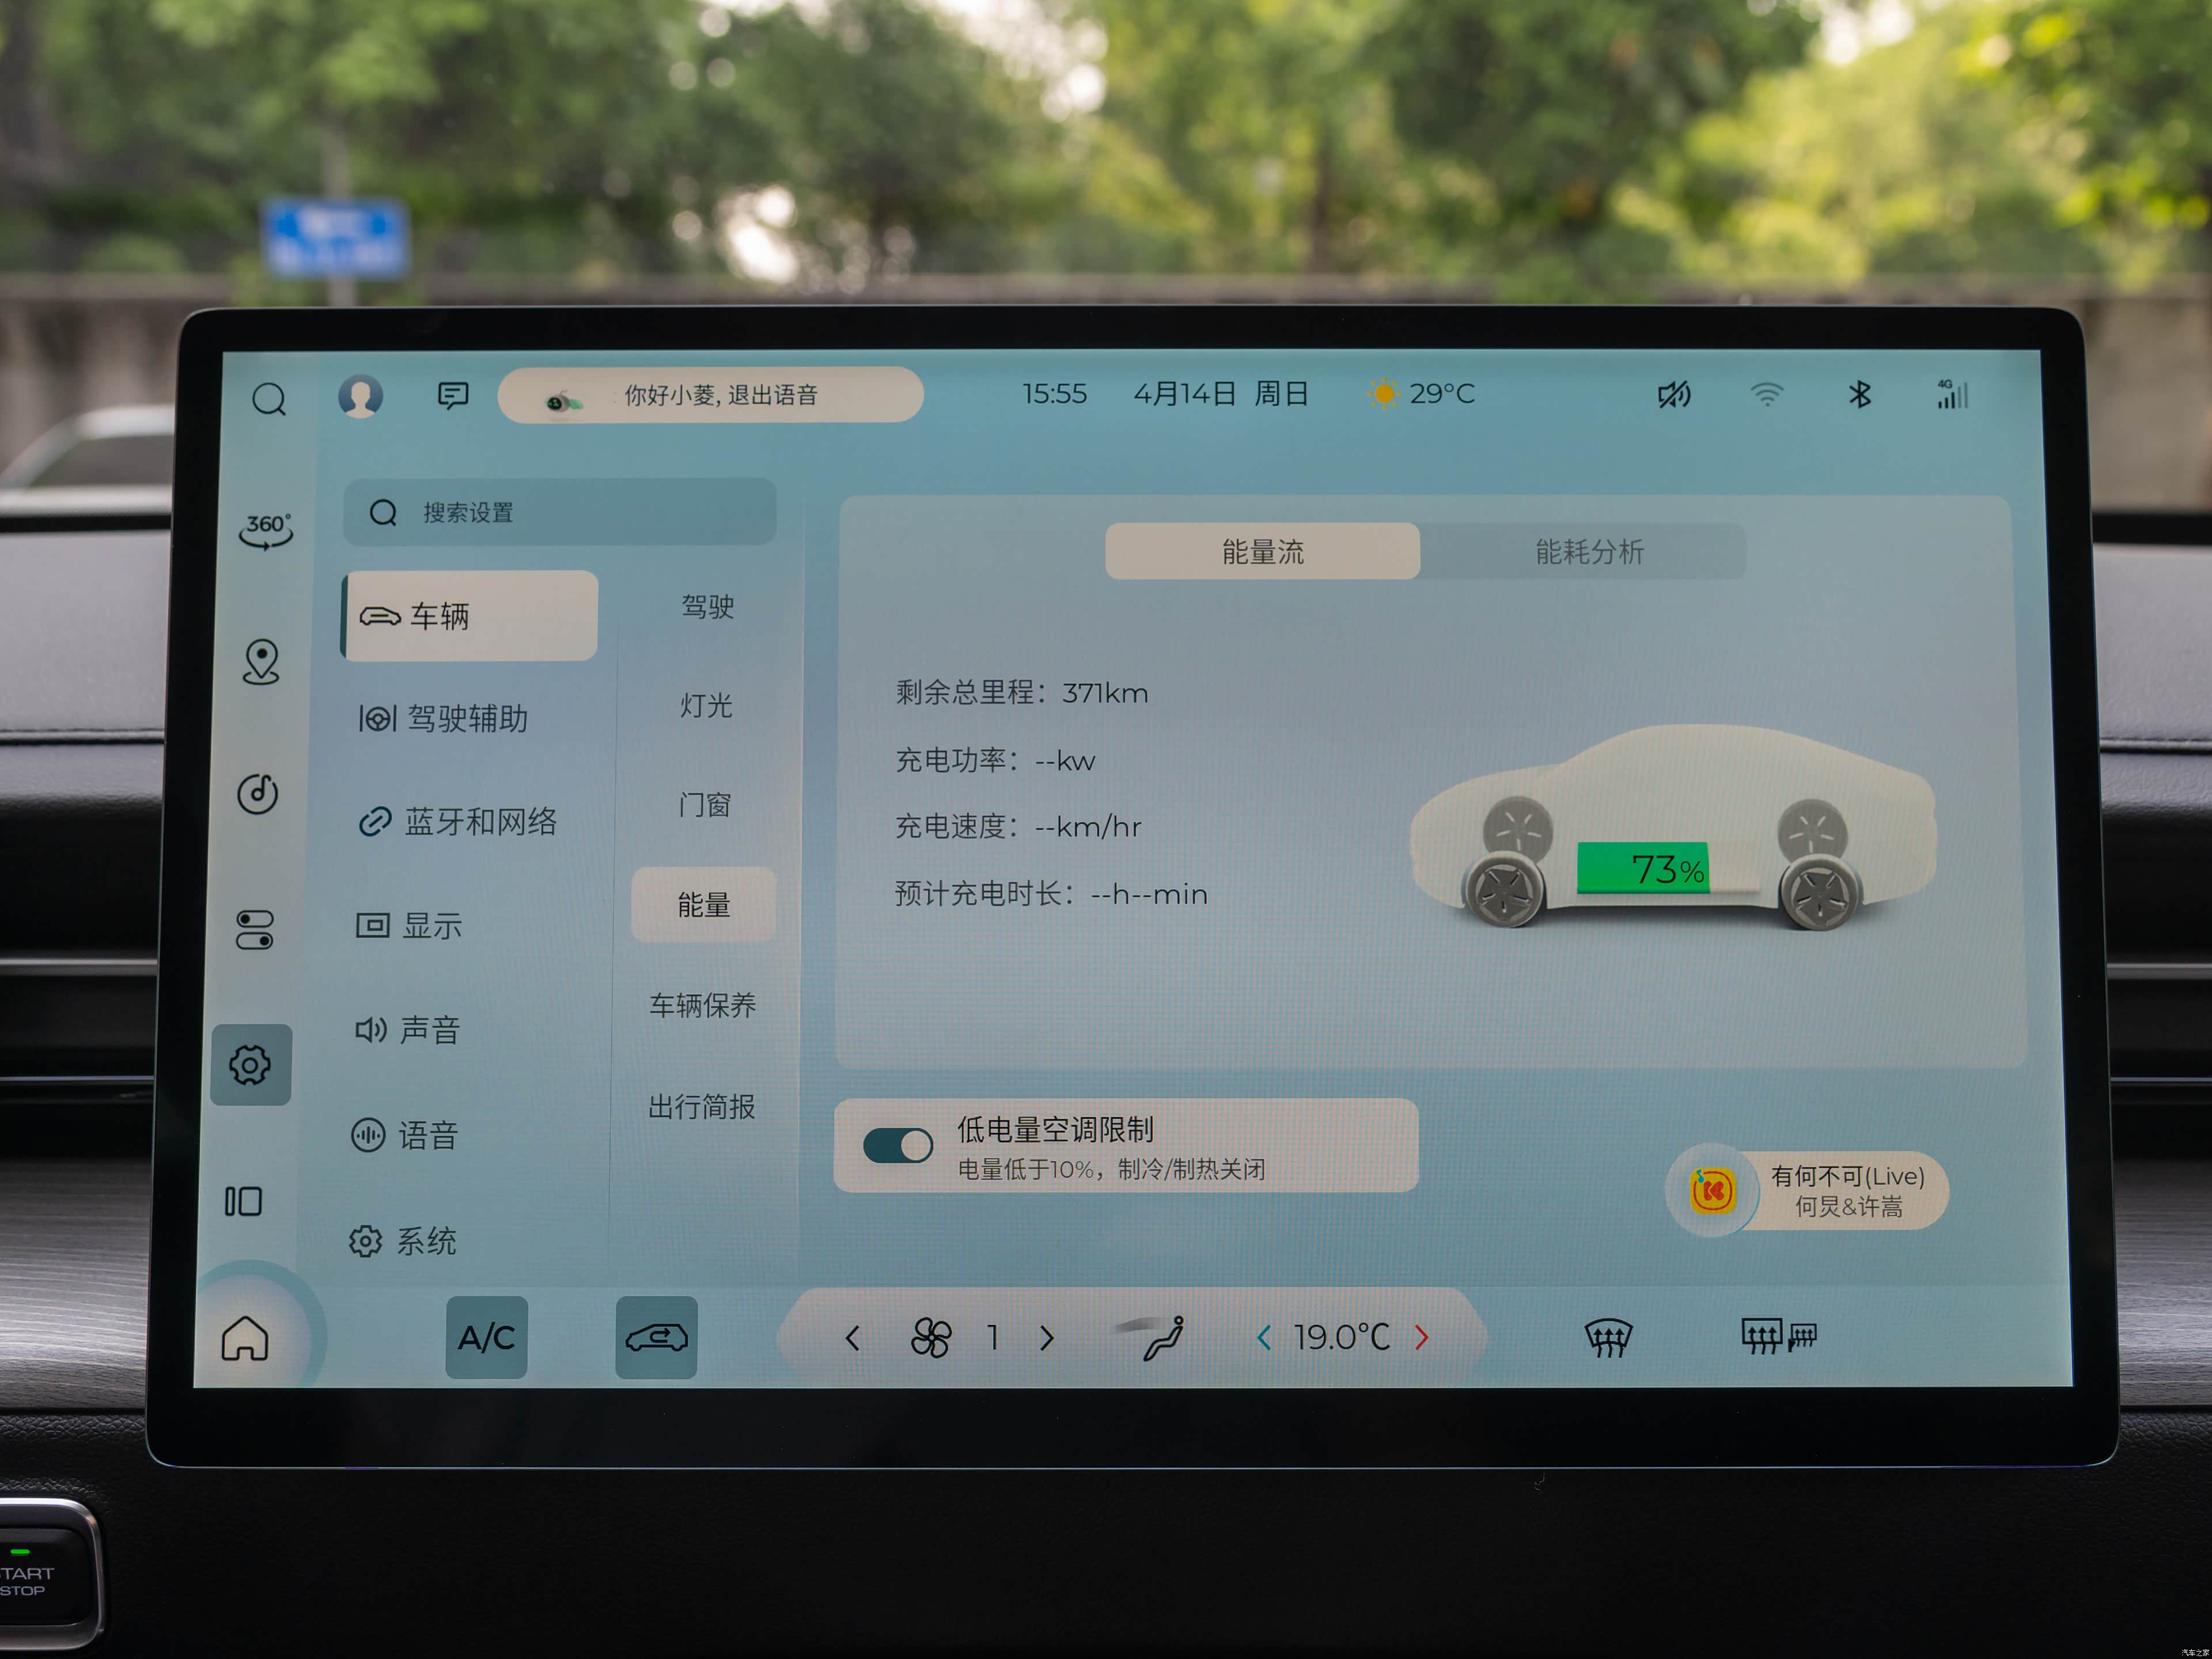Image resolution: width=2212 pixels, height=1659 pixels.
Task: Toggle the air recirculation mode button
Action: pyautogui.click(x=656, y=1338)
